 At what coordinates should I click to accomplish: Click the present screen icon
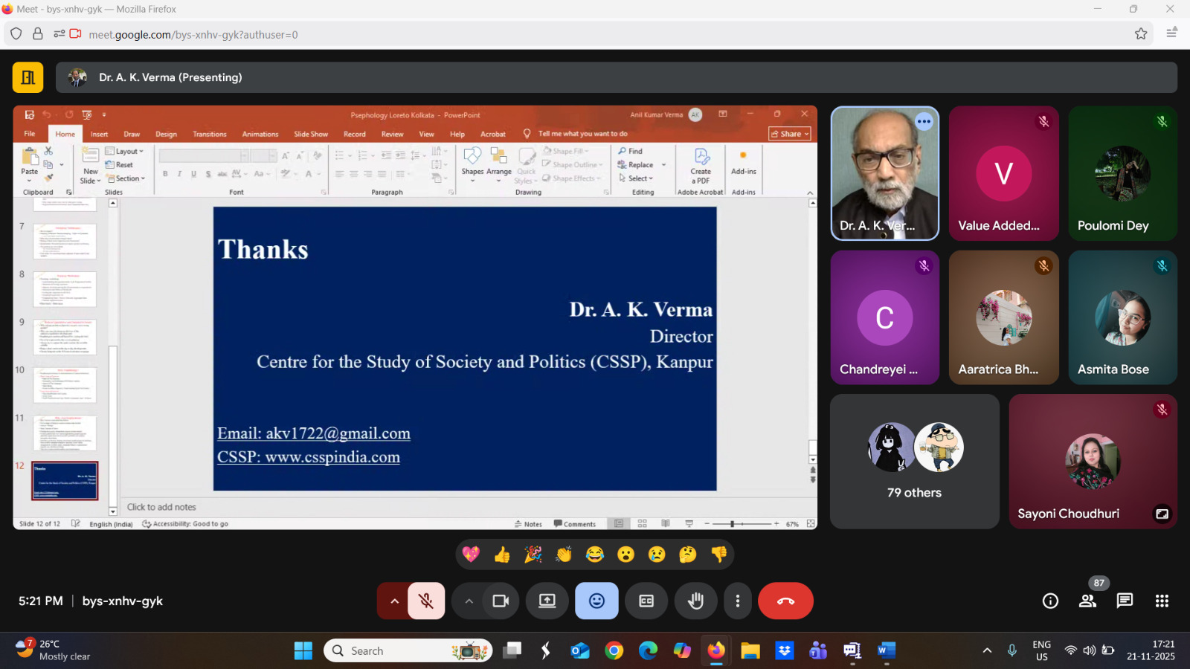[547, 601]
